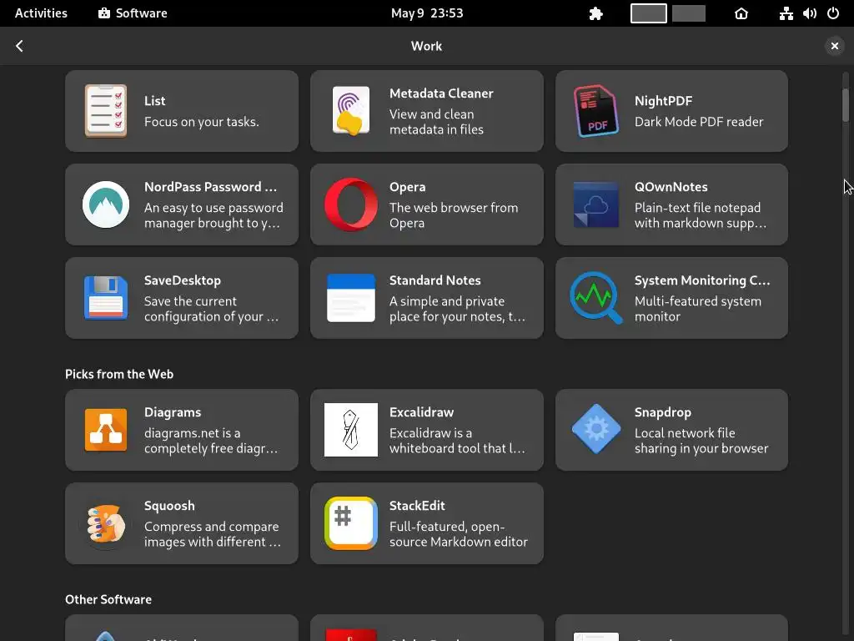The width and height of the screenshot is (854, 641).
Task: Open the QOwnNotes title
Action: [x=671, y=187]
